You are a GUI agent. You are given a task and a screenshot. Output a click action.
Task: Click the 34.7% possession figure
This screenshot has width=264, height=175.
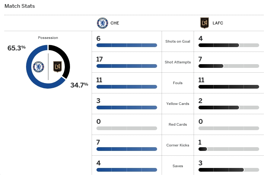79,85
